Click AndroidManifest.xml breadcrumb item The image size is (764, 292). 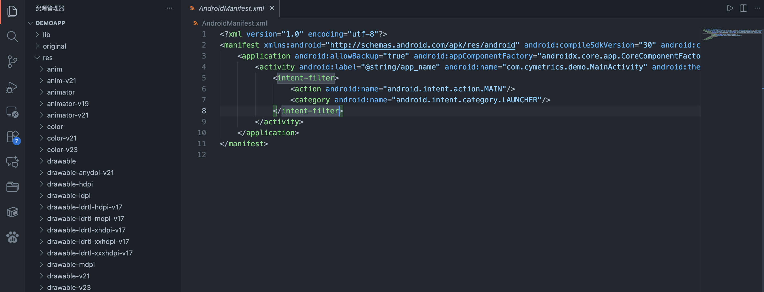click(x=234, y=23)
